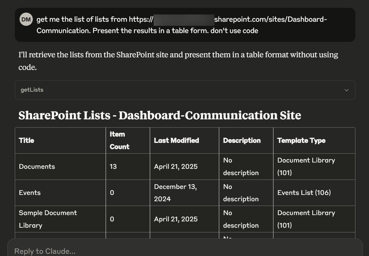The image size is (369, 256).
Task: Select the Item Count column header
Action: (120, 140)
